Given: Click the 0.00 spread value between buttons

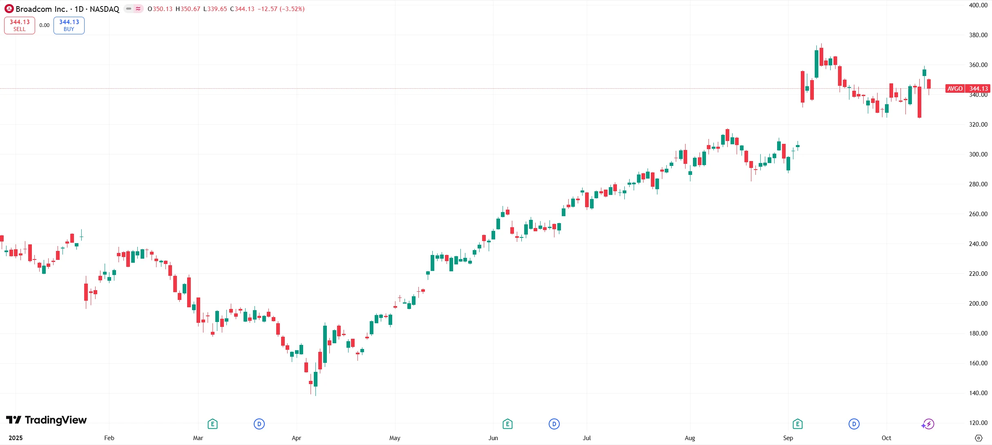Looking at the screenshot, I should 45,25.
